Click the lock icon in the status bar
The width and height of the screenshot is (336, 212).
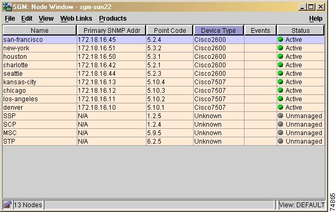[7, 205]
